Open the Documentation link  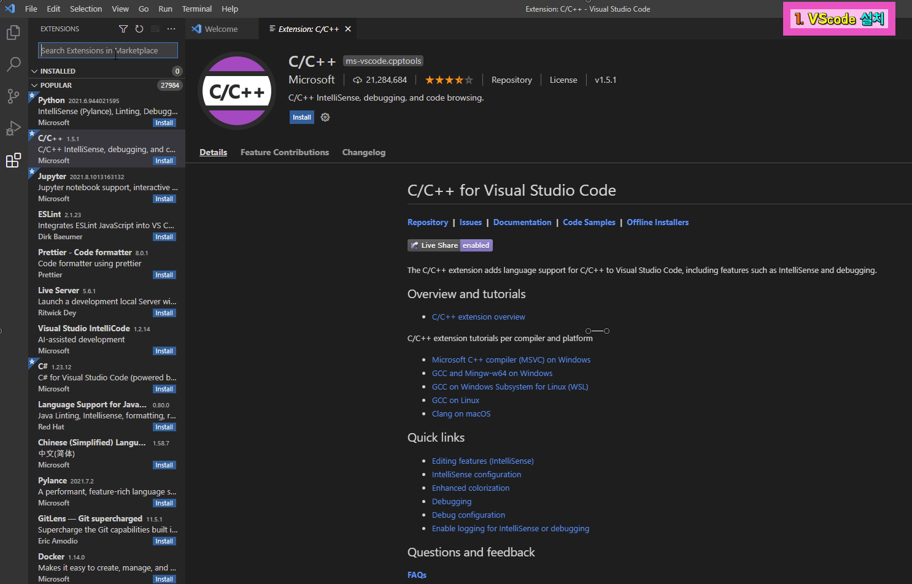click(x=522, y=222)
